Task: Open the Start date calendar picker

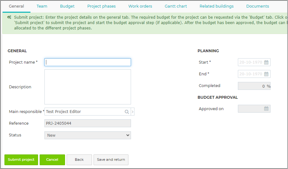Action: coord(266,62)
